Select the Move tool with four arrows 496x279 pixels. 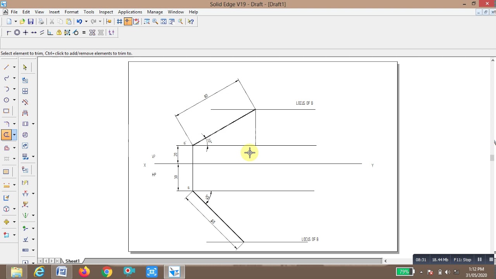(x=6, y=222)
